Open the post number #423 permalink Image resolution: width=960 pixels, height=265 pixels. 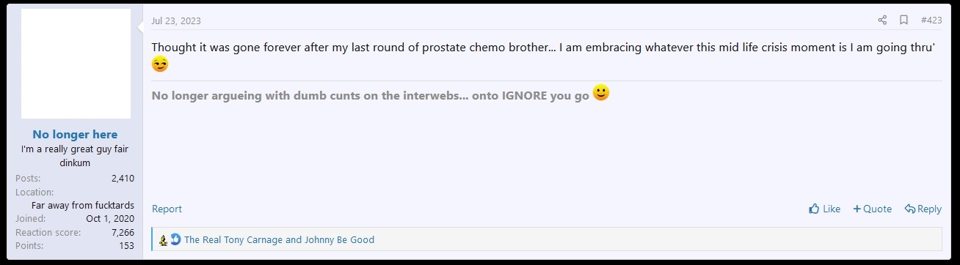click(931, 20)
